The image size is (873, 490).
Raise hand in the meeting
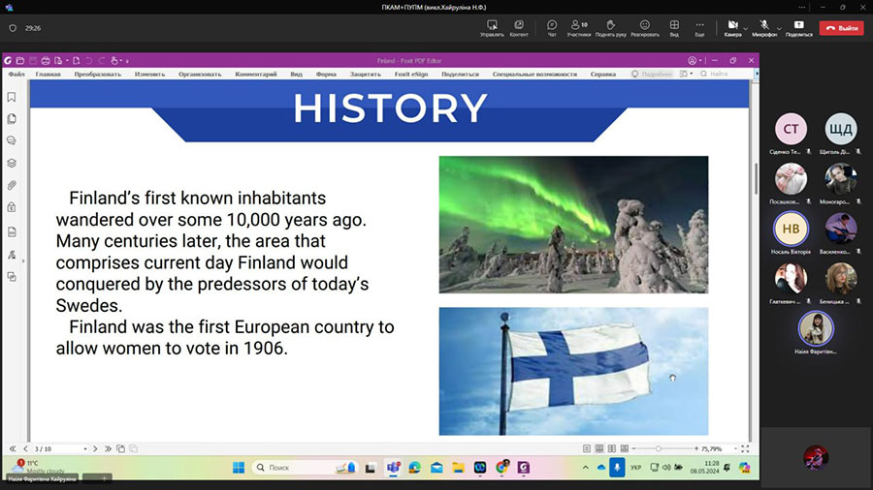click(x=610, y=26)
